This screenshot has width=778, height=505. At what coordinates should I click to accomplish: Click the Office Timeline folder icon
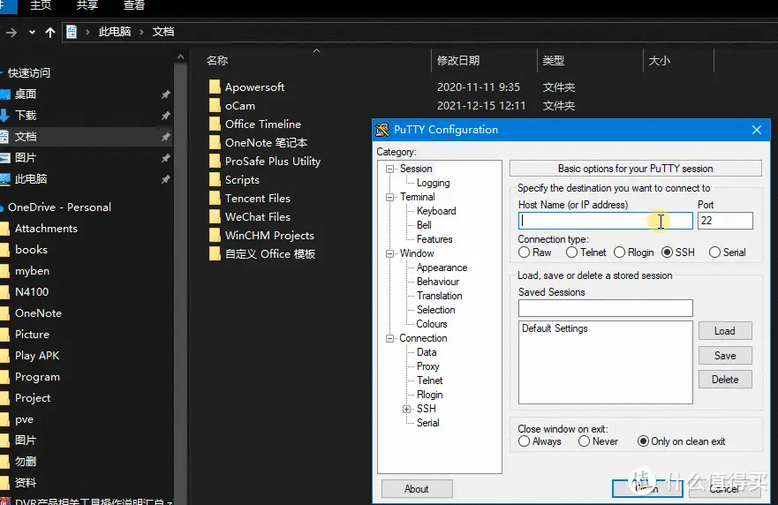215,124
